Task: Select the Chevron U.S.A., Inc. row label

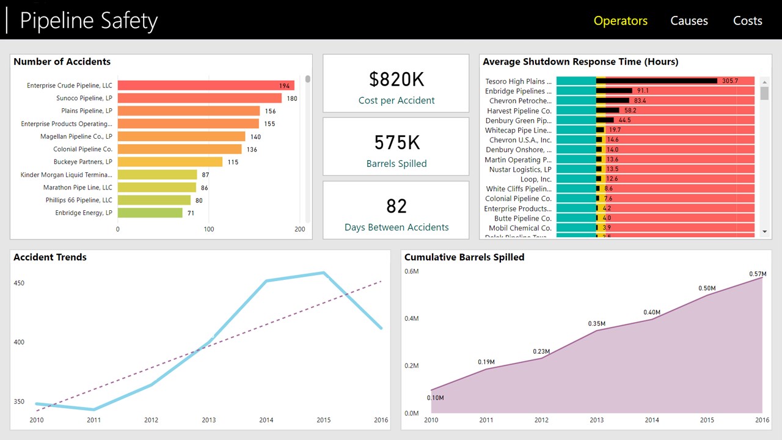Action: pyautogui.click(x=520, y=140)
